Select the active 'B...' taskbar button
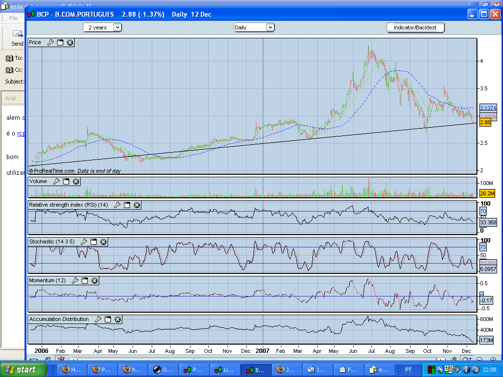 click(255, 370)
